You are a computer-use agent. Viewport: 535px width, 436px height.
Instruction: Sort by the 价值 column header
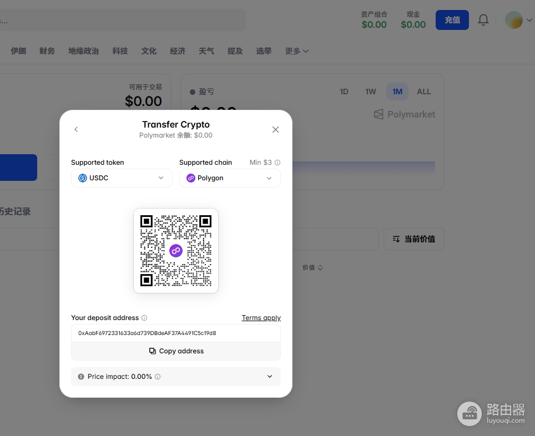click(312, 268)
